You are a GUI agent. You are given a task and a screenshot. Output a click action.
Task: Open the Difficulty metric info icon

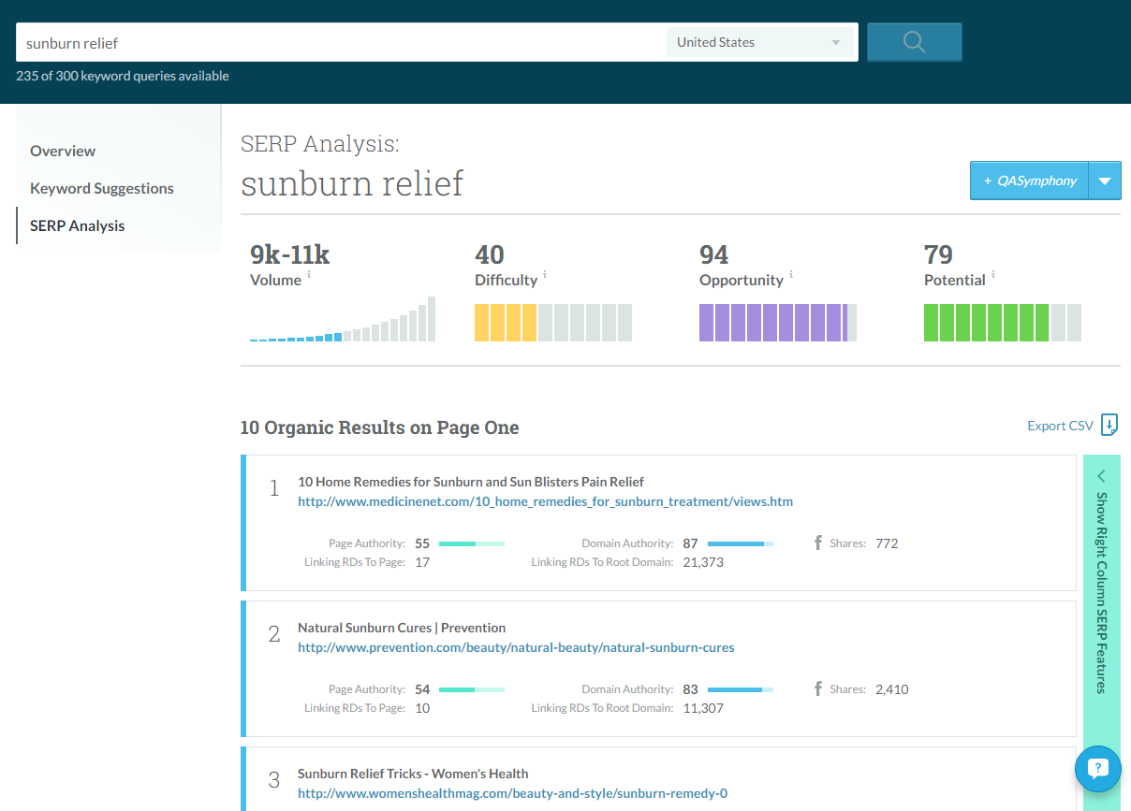tap(543, 275)
